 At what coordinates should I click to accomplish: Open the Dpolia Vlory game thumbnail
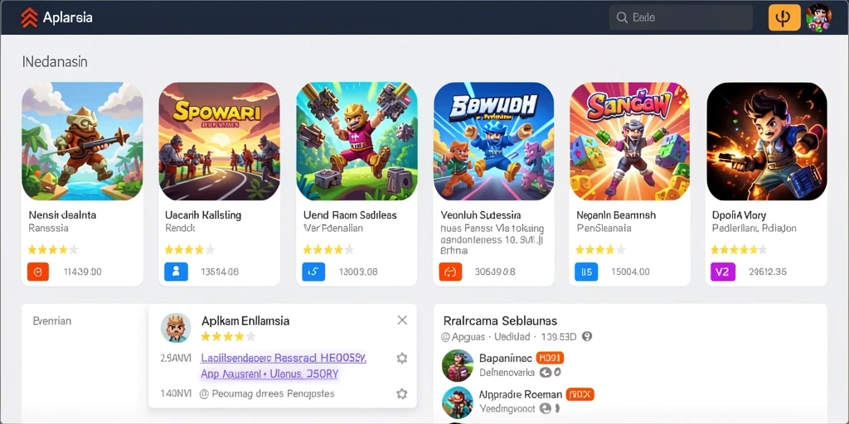click(767, 141)
